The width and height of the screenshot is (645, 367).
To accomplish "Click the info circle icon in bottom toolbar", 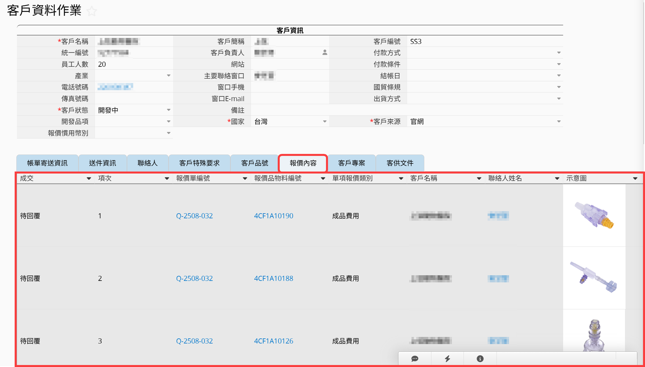I will click(480, 358).
